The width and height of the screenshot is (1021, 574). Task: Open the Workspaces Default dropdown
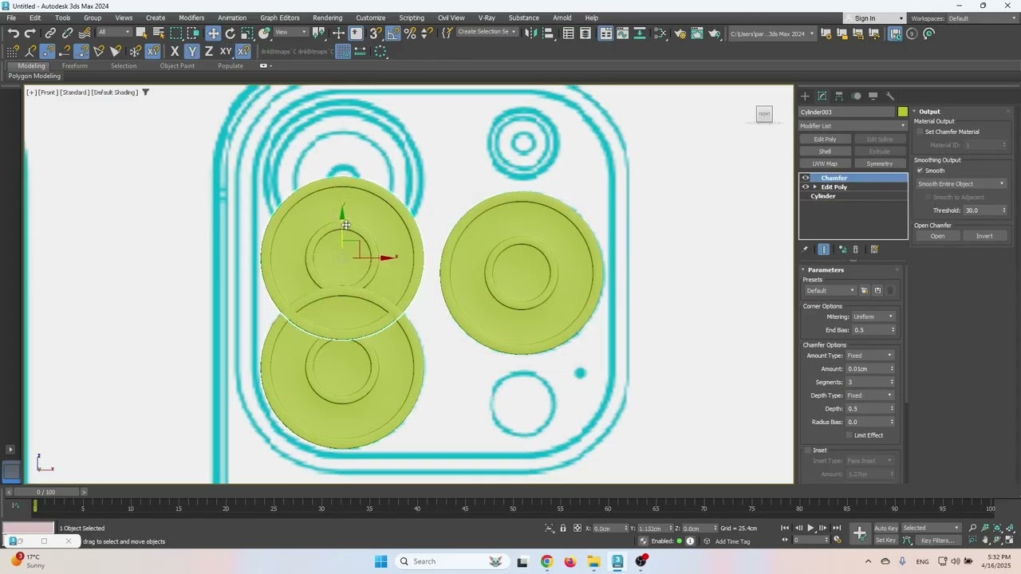coord(981,18)
